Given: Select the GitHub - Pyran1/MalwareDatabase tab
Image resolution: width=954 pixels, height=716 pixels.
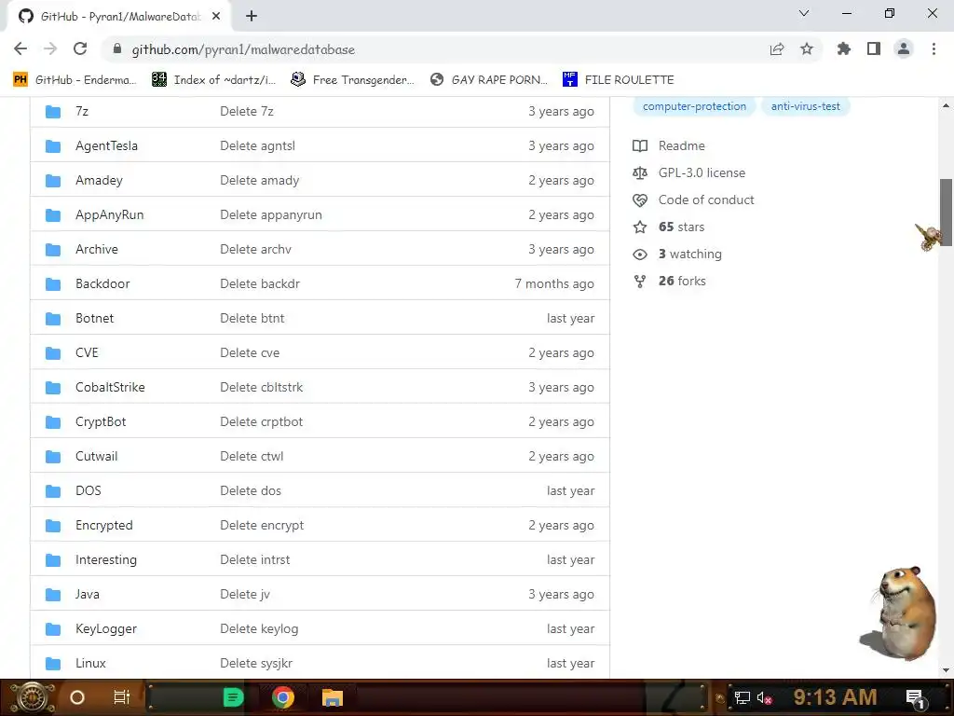Looking at the screenshot, I should click(120, 17).
